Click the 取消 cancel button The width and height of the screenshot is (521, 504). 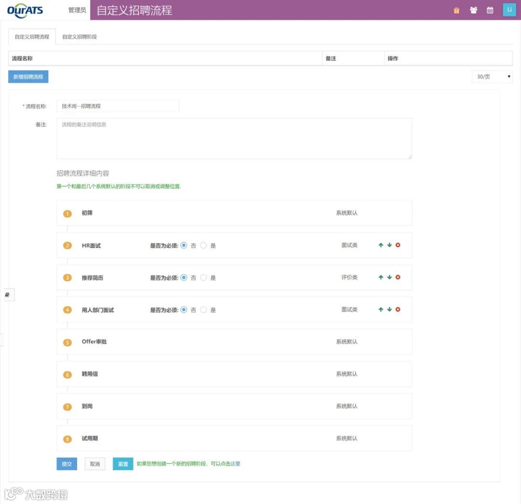pos(95,464)
